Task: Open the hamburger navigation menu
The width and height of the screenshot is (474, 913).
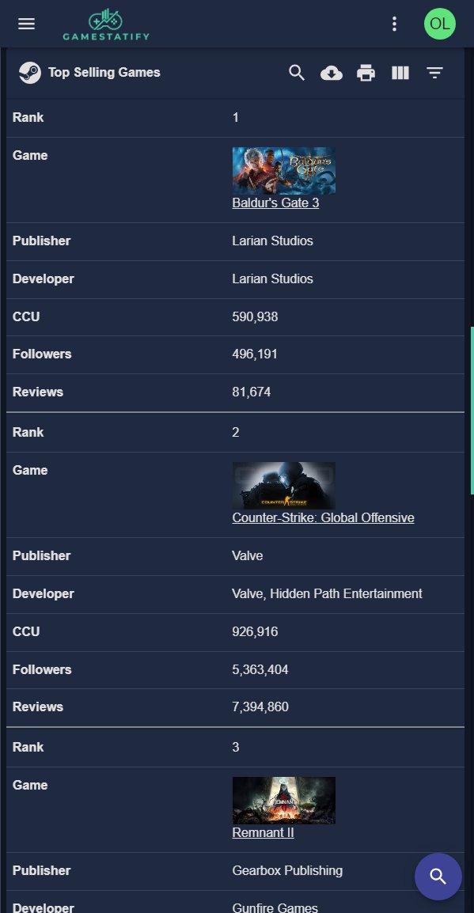Action: coord(26,23)
